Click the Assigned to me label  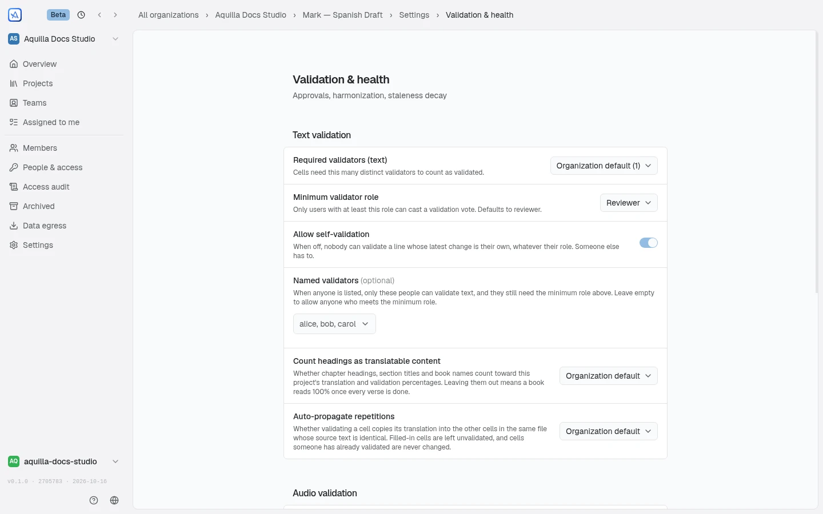[51, 122]
